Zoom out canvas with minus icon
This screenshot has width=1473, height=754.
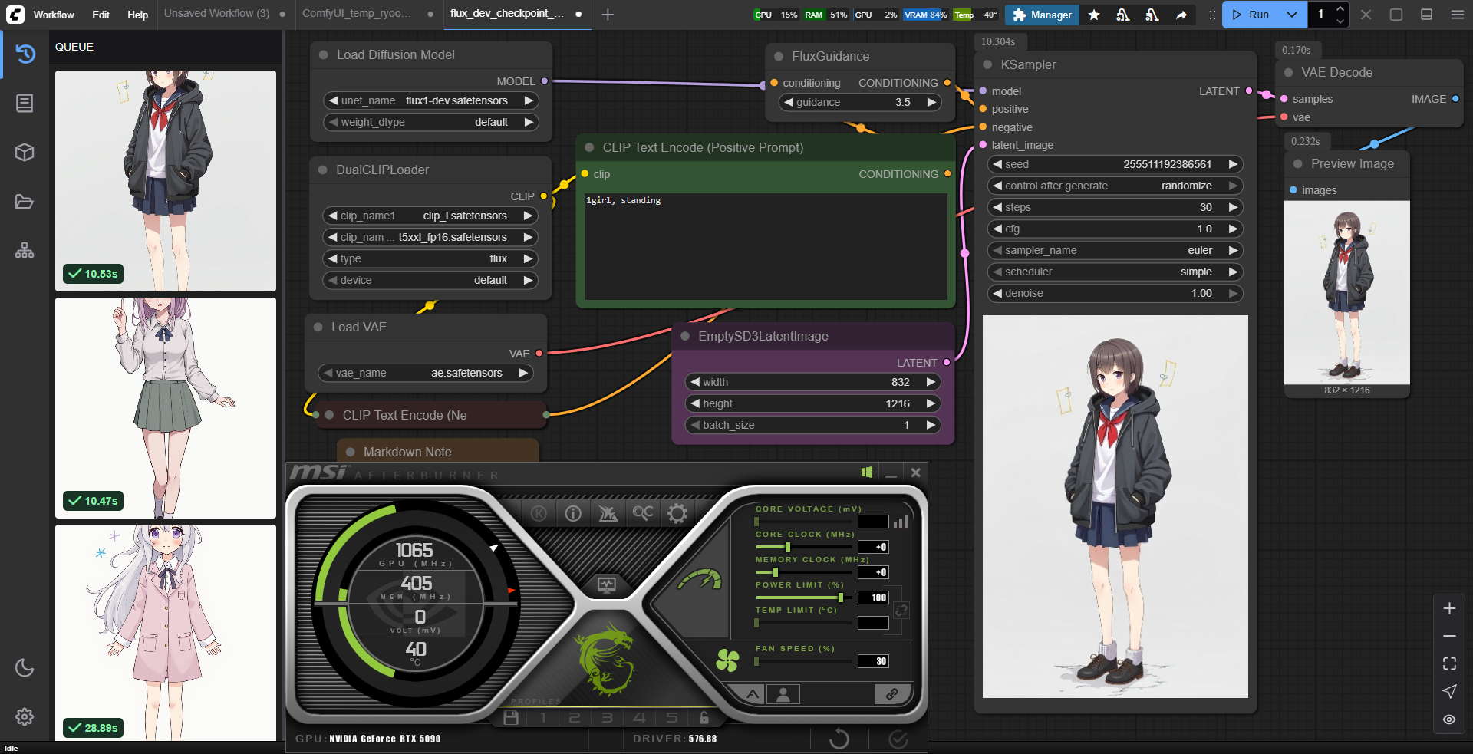[x=1449, y=636]
